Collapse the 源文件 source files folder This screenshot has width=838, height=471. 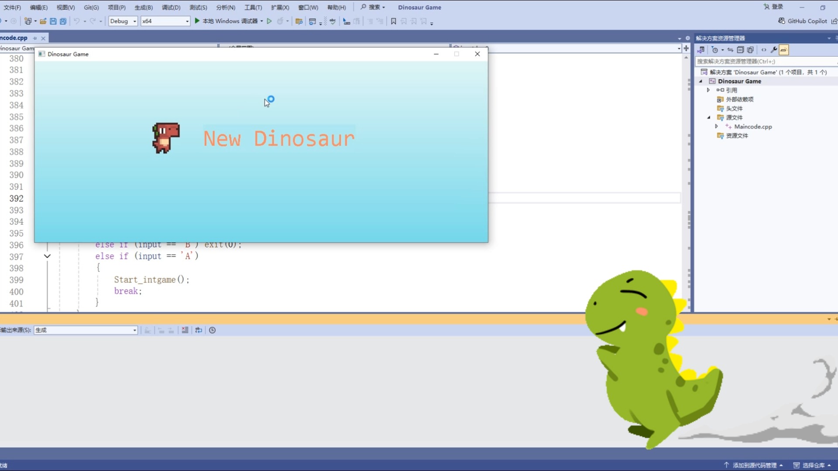(x=708, y=118)
